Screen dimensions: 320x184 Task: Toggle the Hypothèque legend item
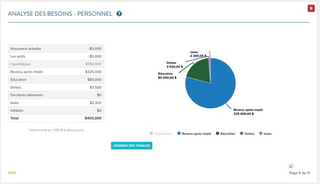161,133
